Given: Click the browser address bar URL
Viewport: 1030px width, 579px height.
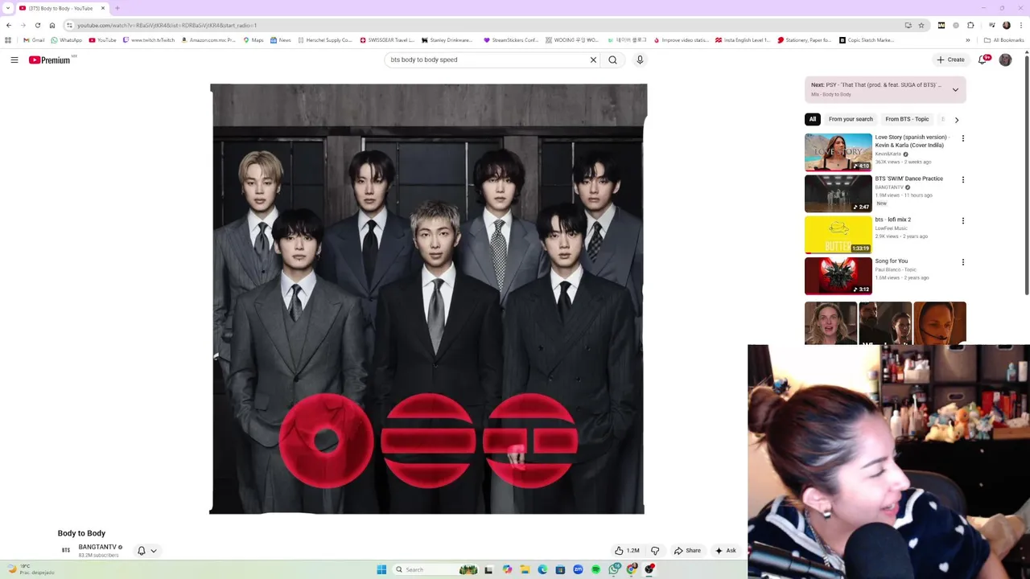Looking at the screenshot, I should tap(167, 25).
